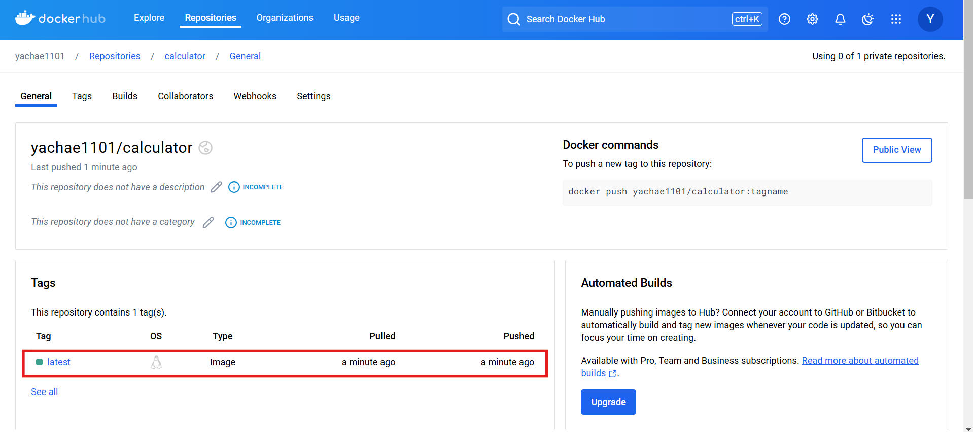Click the Docker commands heading
This screenshot has width=973, height=432.
tap(610, 145)
